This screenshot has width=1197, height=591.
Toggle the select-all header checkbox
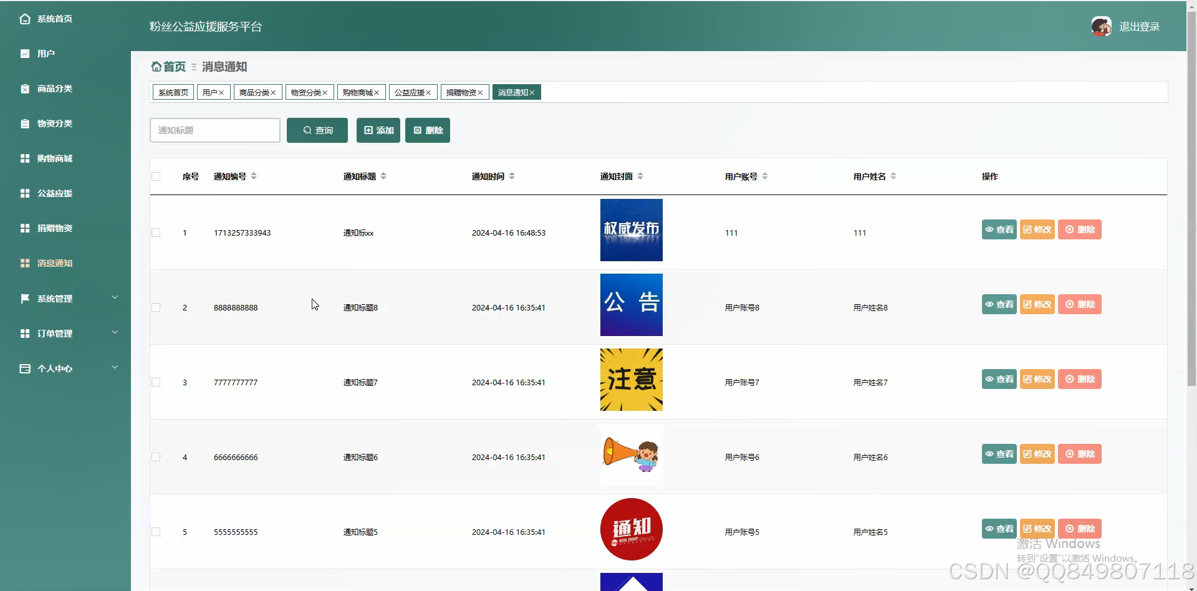pos(156,176)
